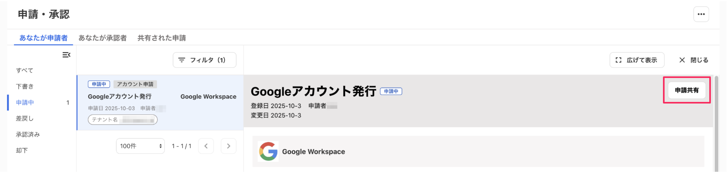
Task: Select 下書き in the status sidebar
Action: (24, 86)
